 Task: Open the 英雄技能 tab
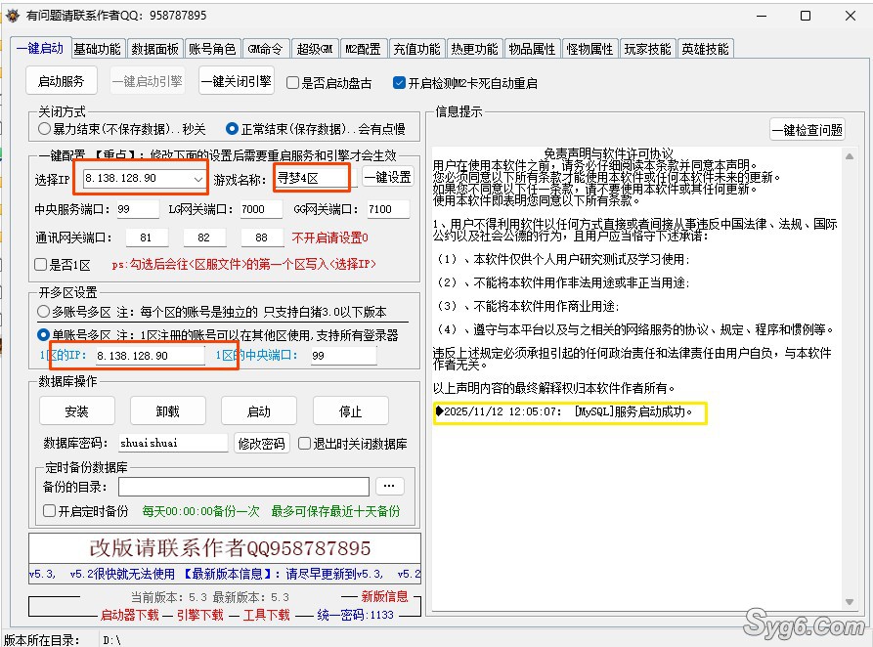(x=705, y=49)
